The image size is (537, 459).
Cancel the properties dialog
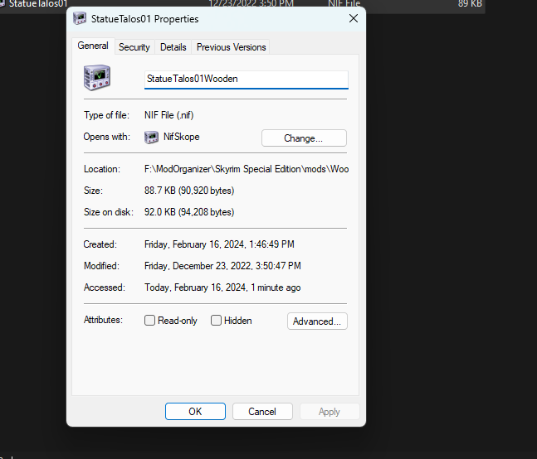[x=262, y=411]
